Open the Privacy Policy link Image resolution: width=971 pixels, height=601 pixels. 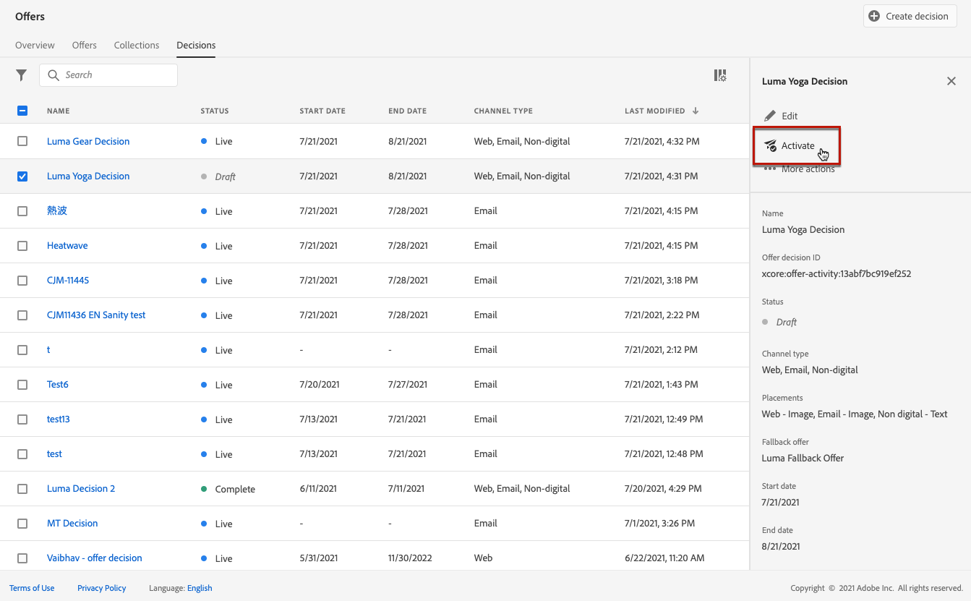coord(101,588)
